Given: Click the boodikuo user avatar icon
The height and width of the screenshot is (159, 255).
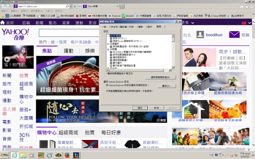Looking at the screenshot, I should tap(200, 34).
